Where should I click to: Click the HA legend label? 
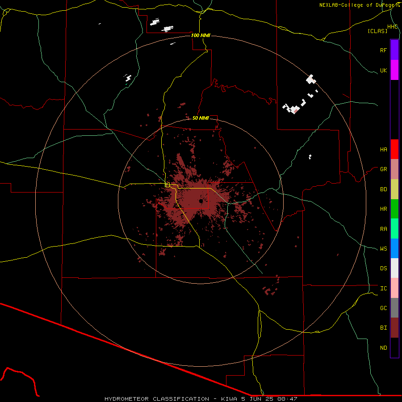[383, 150]
